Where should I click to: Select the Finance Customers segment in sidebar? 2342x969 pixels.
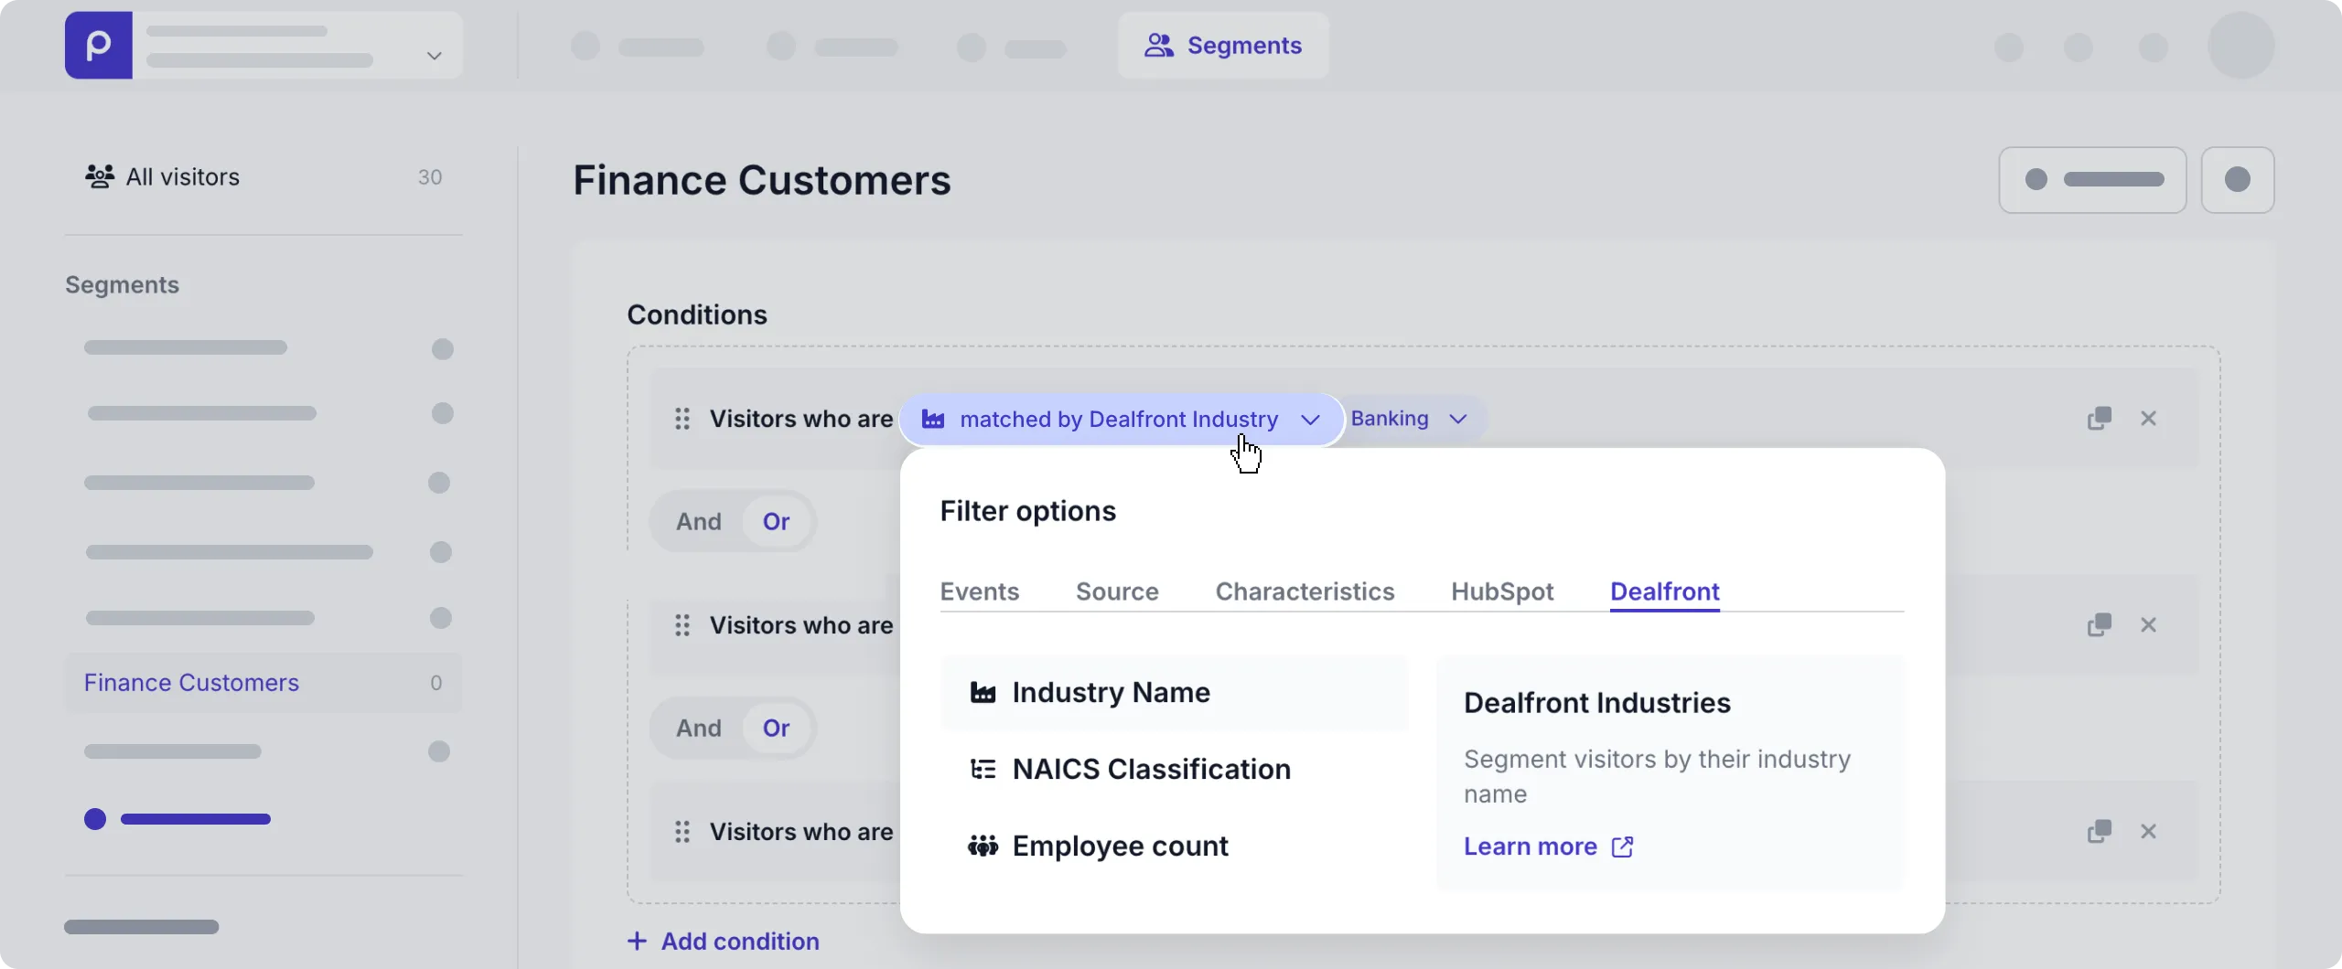tap(190, 682)
